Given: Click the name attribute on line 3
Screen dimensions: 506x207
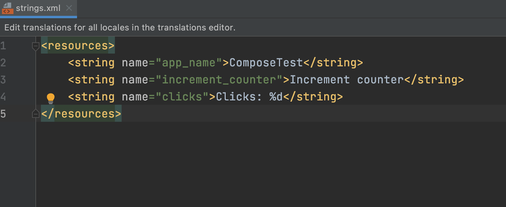Looking at the screenshot, I should (135, 80).
